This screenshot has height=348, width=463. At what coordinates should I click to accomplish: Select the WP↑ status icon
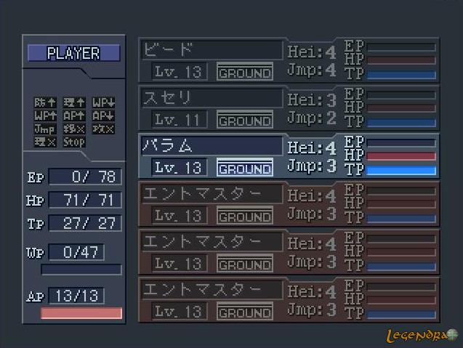[x=44, y=116]
